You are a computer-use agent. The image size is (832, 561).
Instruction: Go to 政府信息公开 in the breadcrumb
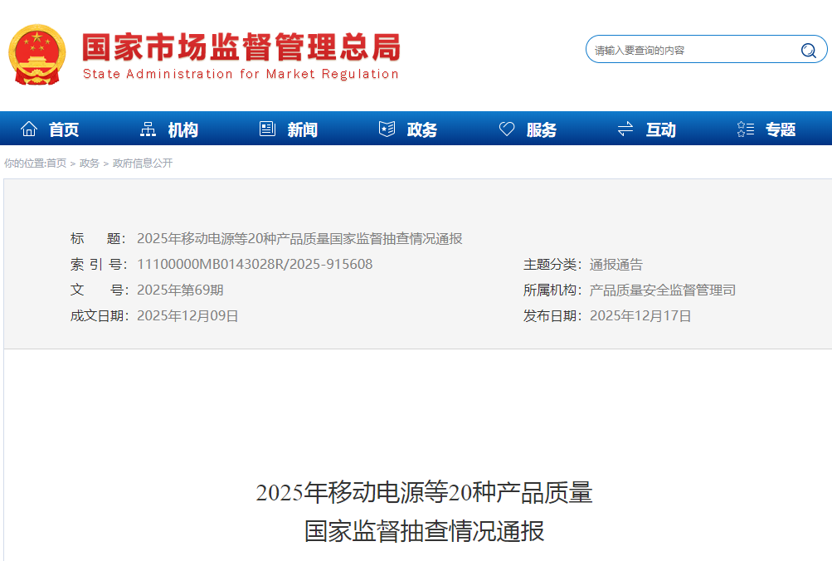(142, 163)
